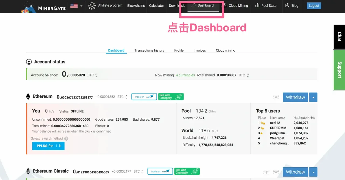Viewport: 345px width, 180px height.
Task: Click nickname Weerapat in Top 5 users
Action: click(278, 138)
